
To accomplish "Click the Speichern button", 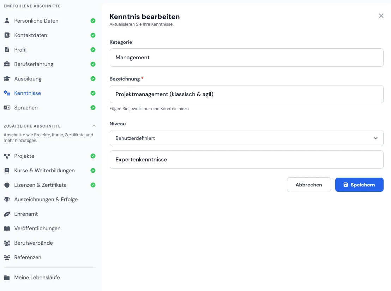I will click(x=359, y=185).
